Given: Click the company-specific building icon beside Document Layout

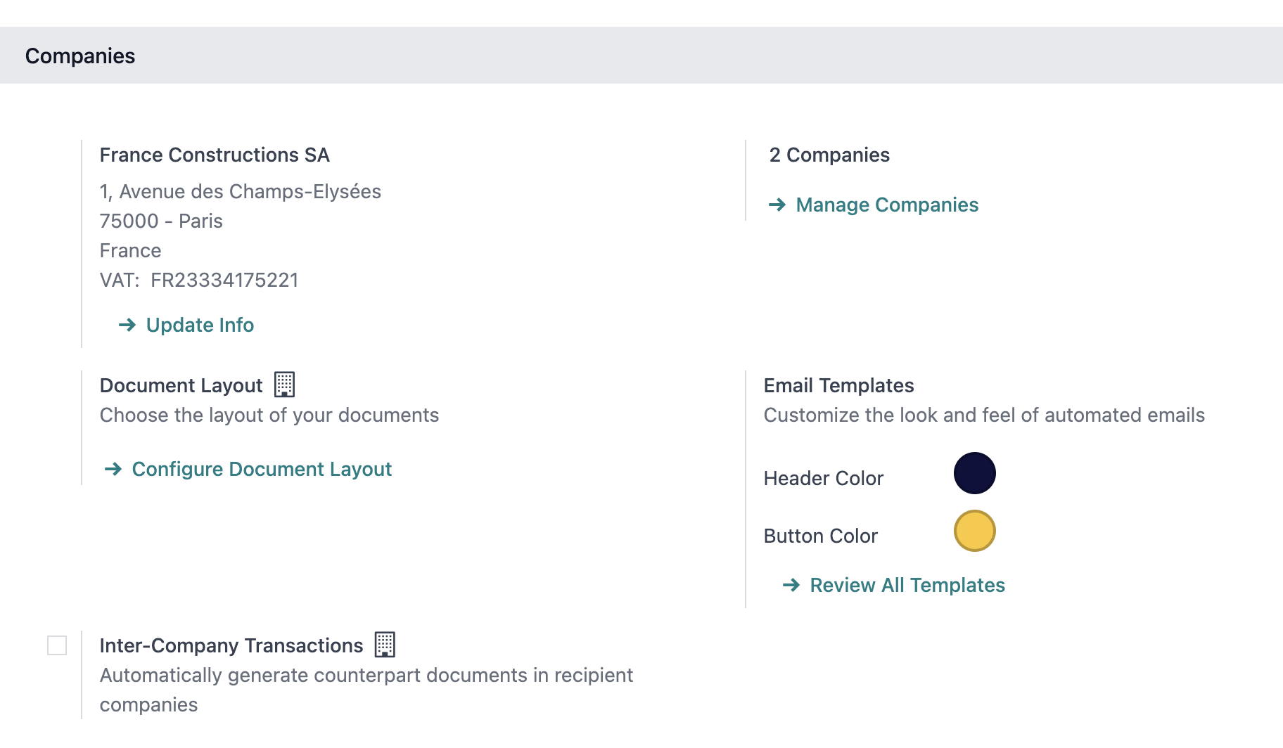Looking at the screenshot, I should pyautogui.click(x=284, y=385).
